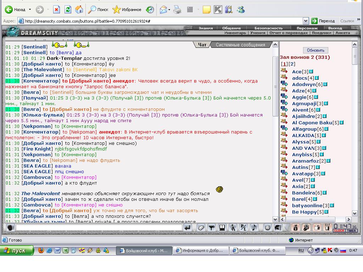Go to the Home page icon
363x272 pixels.
pyautogui.click(x=79, y=10)
